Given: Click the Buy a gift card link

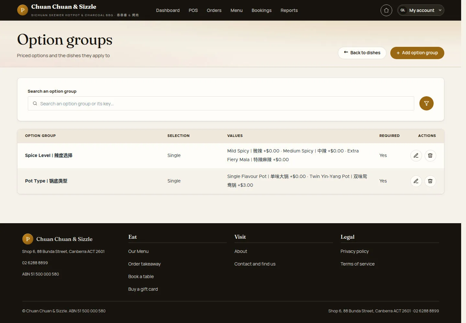Looking at the screenshot, I should coord(143,289).
